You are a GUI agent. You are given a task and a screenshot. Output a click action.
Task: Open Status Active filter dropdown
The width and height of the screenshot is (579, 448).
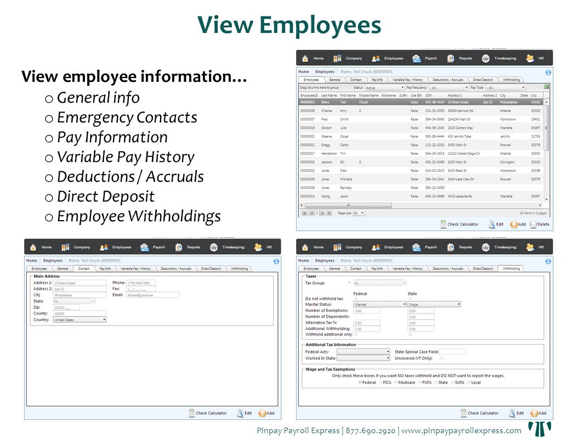pyautogui.click(x=385, y=88)
